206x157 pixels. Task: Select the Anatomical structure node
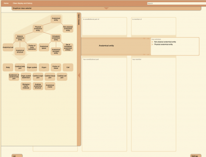(20, 51)
